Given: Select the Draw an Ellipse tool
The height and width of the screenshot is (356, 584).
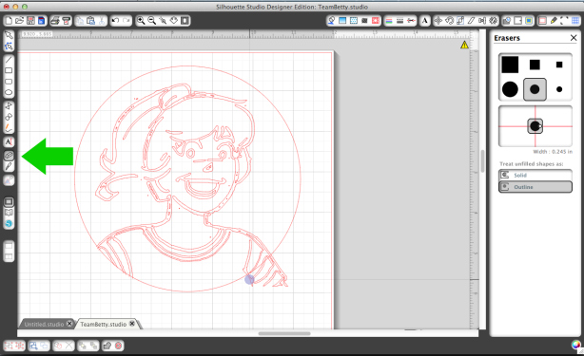Looking at the screenshot, I should pyautogui.click(x=9, y=92).
